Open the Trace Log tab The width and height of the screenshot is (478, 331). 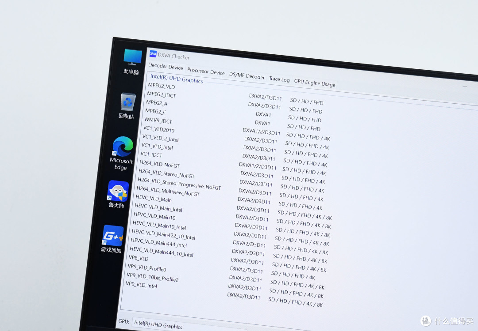(279, 79)
